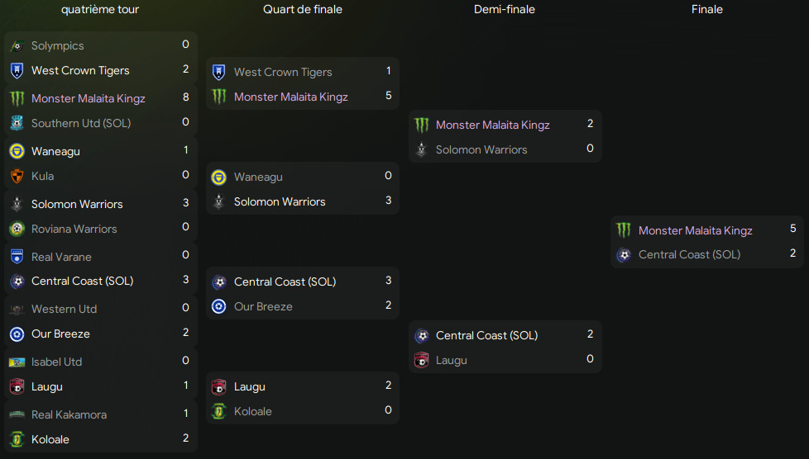The height and width of the screenshot is (459, 809).
Task: Click score 8 of Monster Malaita Kingz
Action: click(x=186, y=97)
